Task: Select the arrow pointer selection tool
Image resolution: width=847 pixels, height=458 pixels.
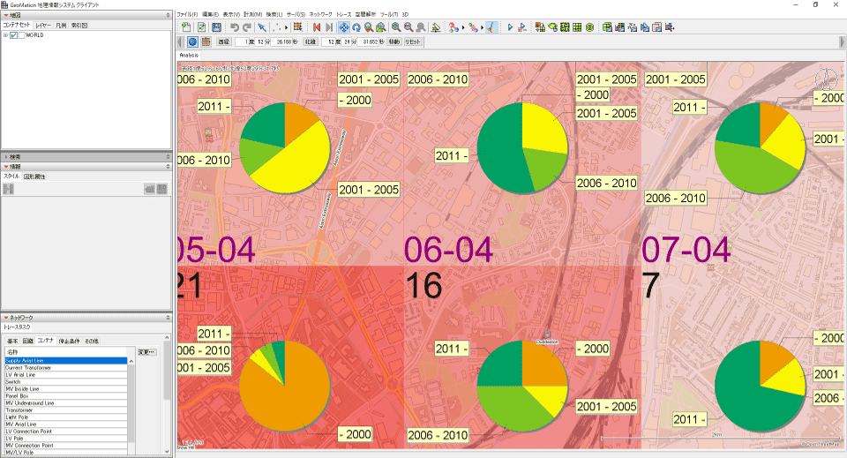Action: [x=262, y=27]
